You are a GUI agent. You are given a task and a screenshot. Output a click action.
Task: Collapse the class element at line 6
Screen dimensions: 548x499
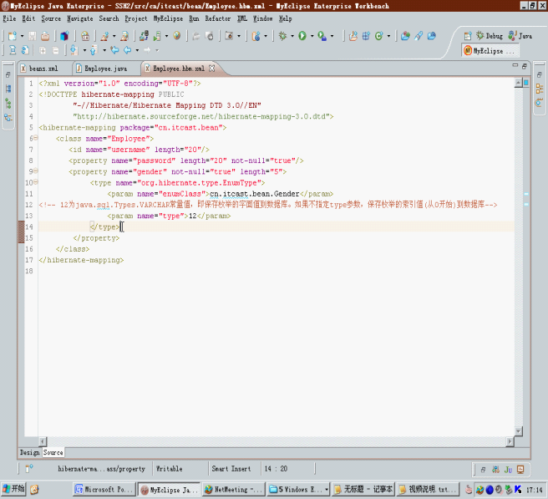click(x=34, y=139)
